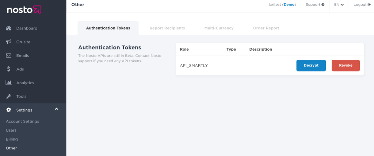Click the Tools wrench icon
Image resolution: width=374 pixels, height=156 pixels.
[9, 97]
